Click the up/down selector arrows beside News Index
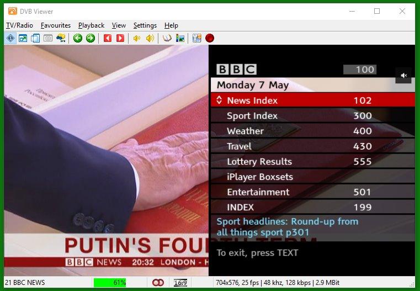Image resolution: width=420 pixels, height=291 pixels. [x=219, y=100]
